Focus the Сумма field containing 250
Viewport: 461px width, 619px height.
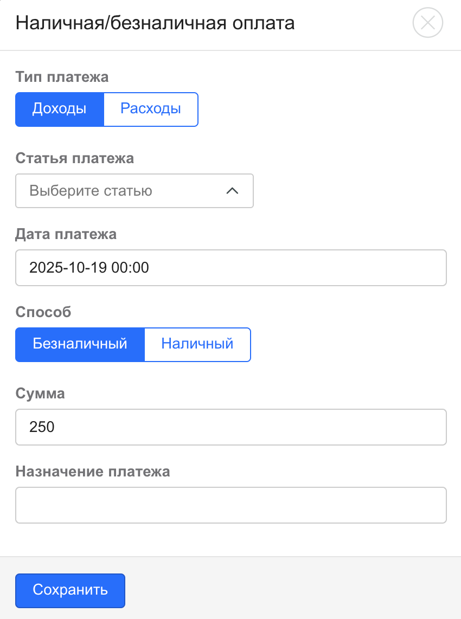pyautogui.click(x=230, y=427)
